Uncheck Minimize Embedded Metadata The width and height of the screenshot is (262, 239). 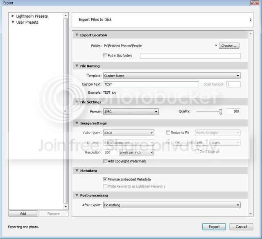point(105,179)
